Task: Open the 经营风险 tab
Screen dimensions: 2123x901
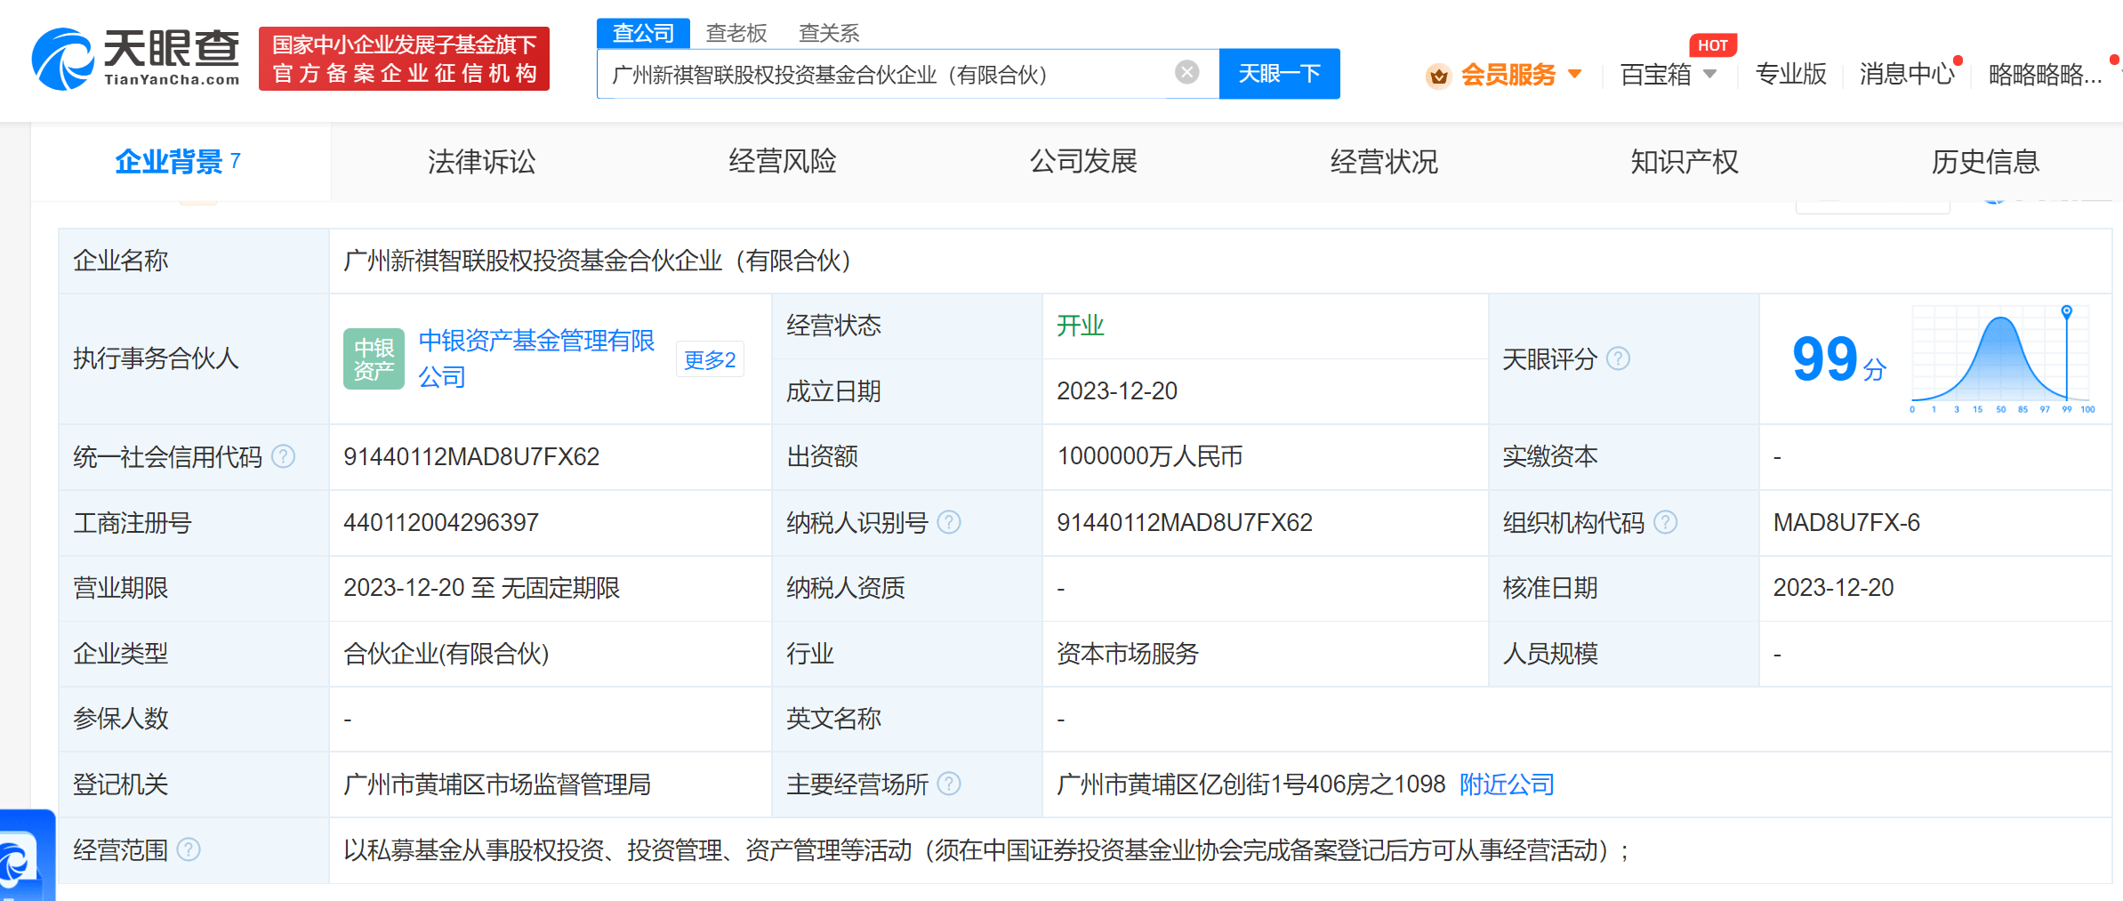Action: coord(783,162)
